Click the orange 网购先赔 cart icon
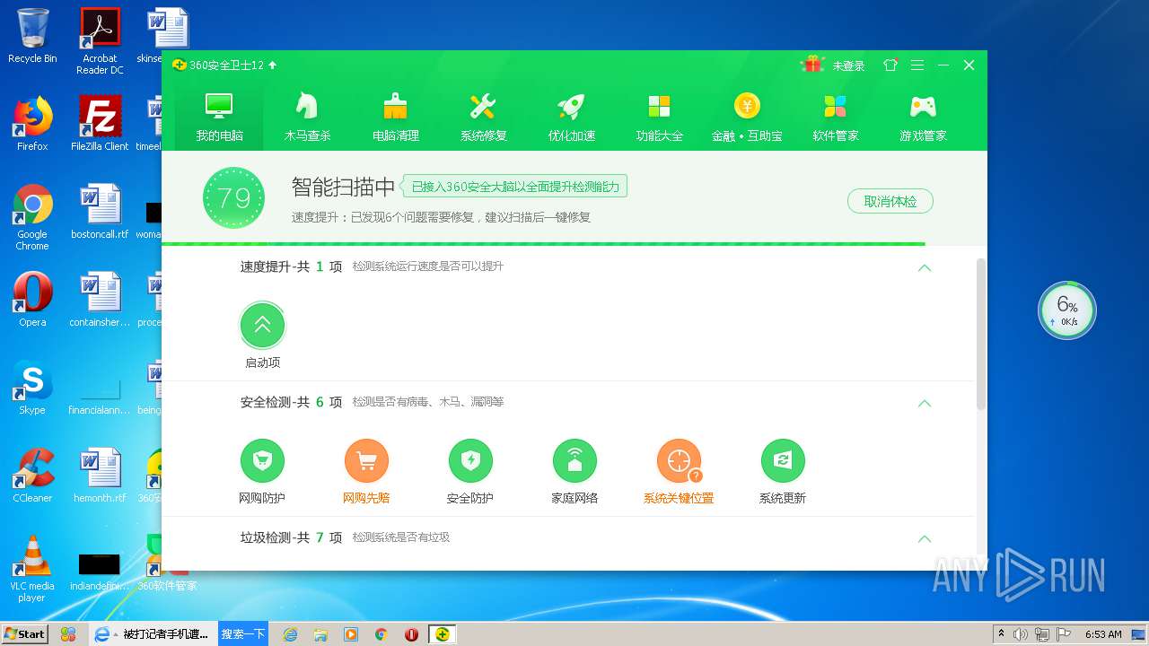The image size is (1149, 646). click(366, 461)
